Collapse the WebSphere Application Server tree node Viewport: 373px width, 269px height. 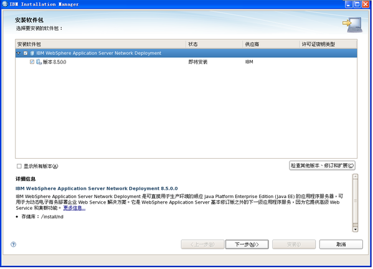click(19, 53)
